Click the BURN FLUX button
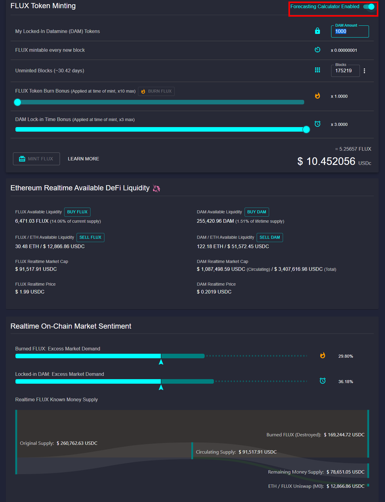Viewport: 385px width, 502px height. point(156,91)
